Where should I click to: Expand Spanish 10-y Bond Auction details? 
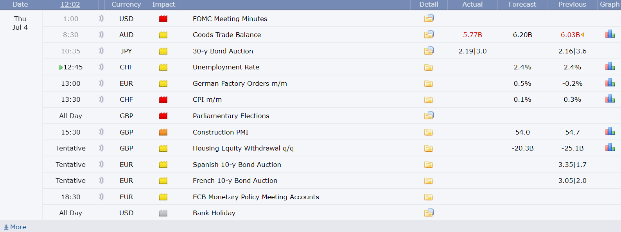pyautogui.click(x=429, y=165)
